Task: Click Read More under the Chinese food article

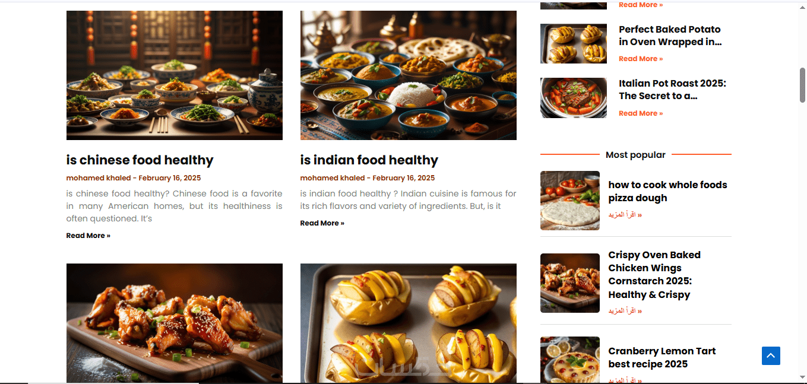Action: pos(88,236)
